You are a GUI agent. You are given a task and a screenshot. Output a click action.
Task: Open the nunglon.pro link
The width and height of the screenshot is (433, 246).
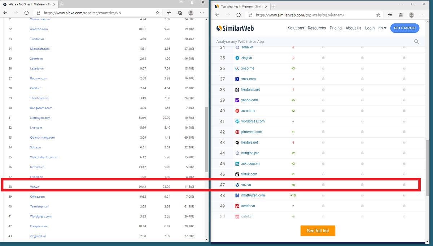(x=250, y=153)
